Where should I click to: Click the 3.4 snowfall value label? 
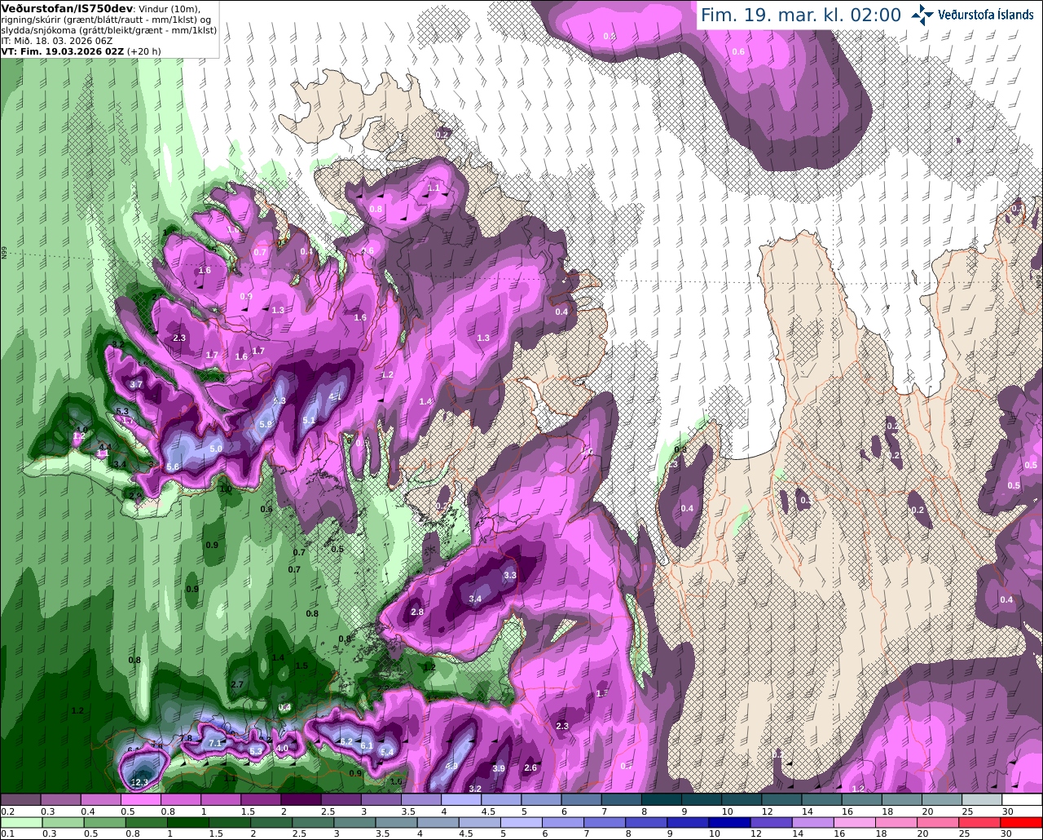476,599
